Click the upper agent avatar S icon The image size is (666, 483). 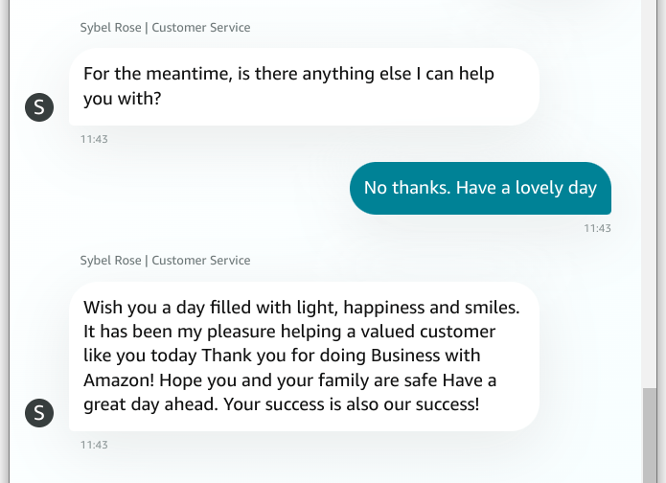39,107
